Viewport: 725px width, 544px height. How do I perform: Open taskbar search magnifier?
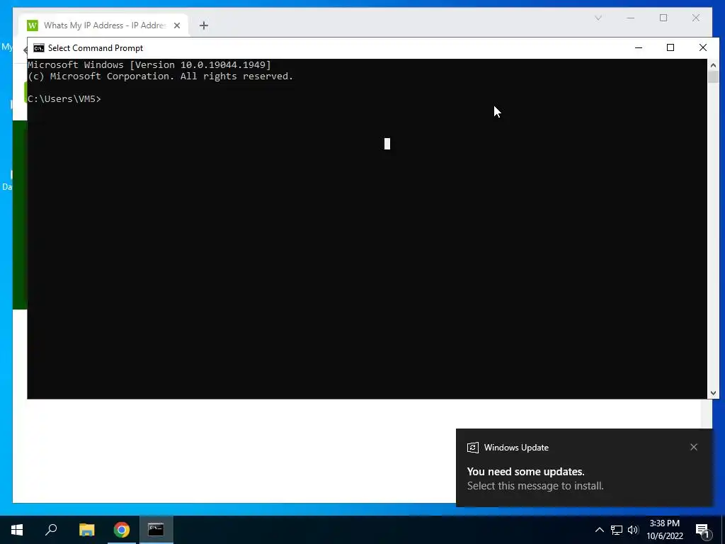click(x=51, y=530)
